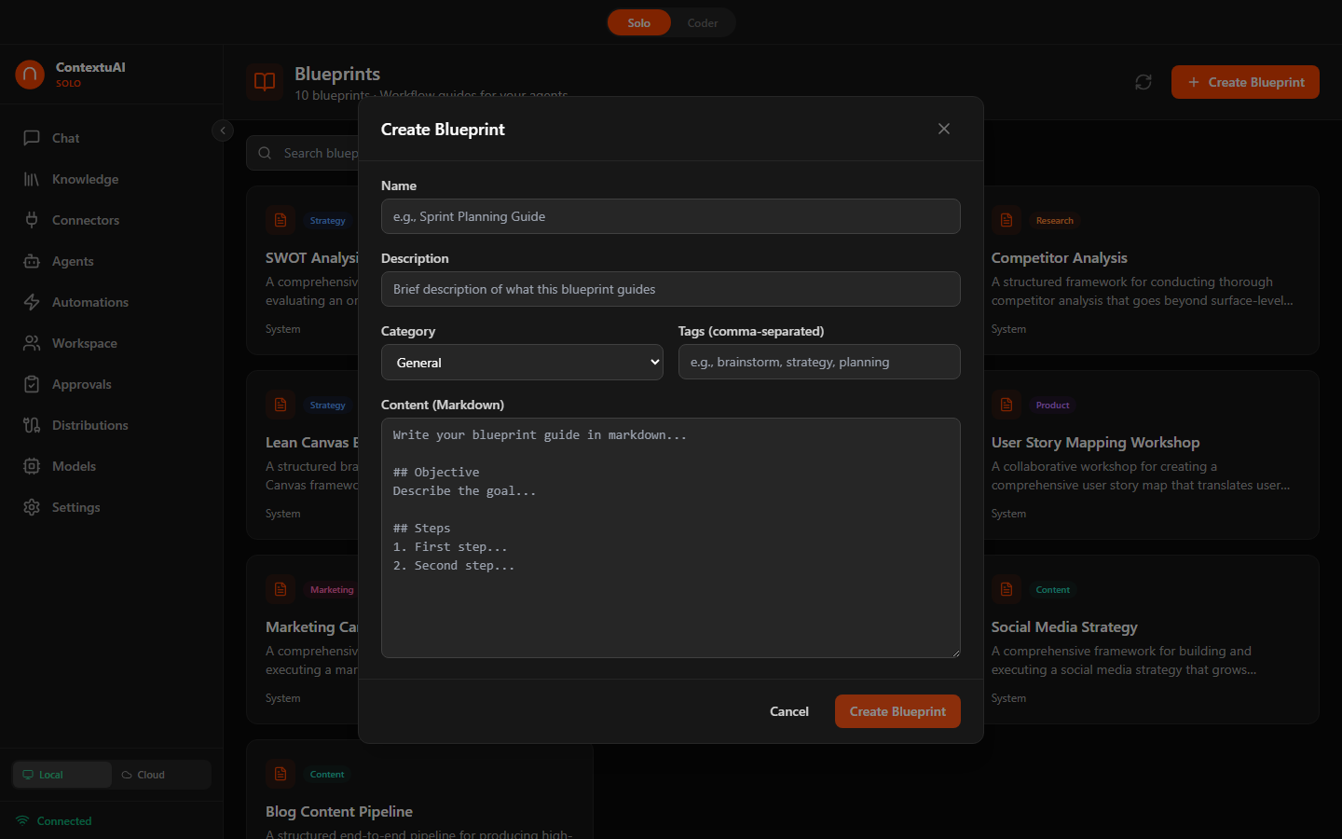Select Local connection mode
1342x839 pixels.
(62, 775)
